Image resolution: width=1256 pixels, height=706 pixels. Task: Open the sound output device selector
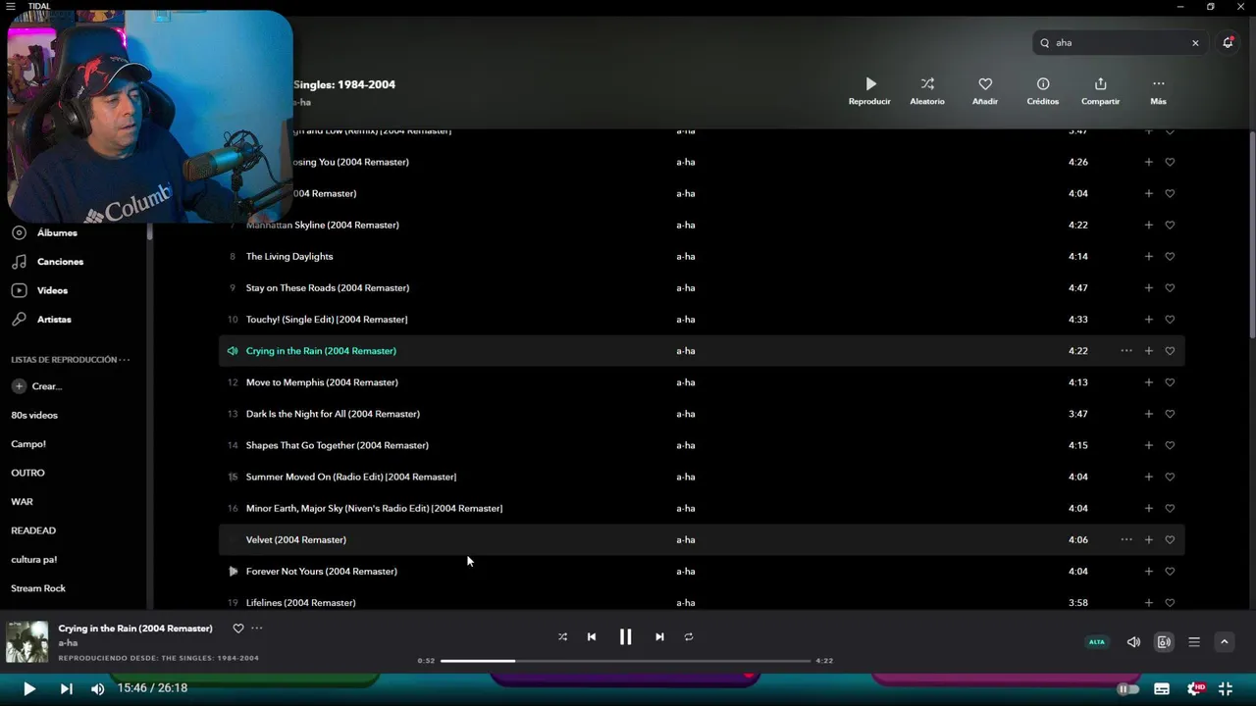coord(1164,642)
